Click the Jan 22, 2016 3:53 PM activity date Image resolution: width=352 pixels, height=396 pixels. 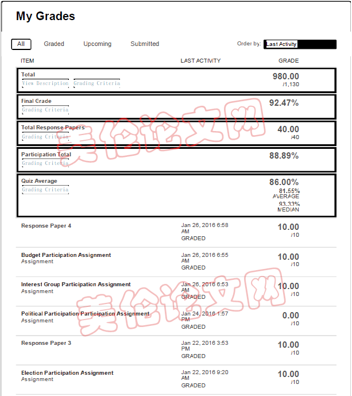(204, 346)
